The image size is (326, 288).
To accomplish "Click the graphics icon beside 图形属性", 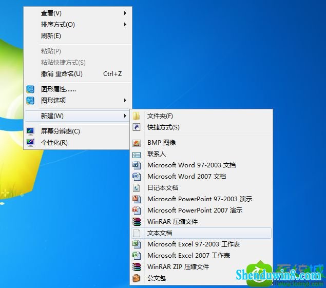I will pyautogui.click(x=30, y=89).
